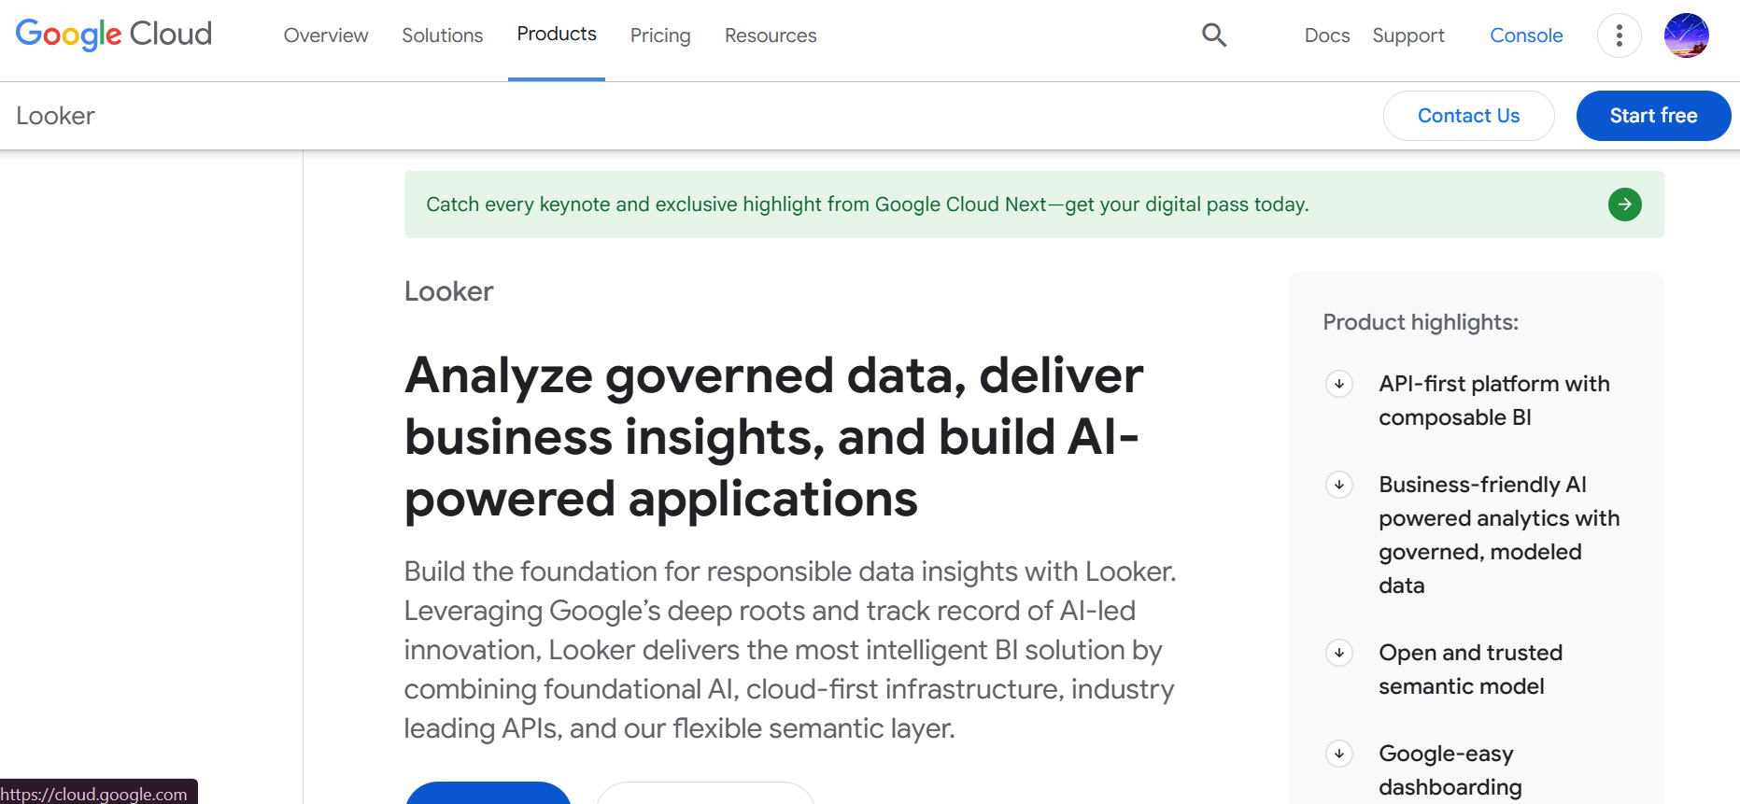
Task: Open the Docs link
Action: (x=1327, y=35)
